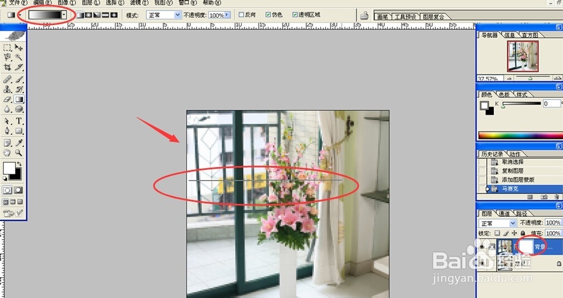Select the Hand tool
Screen dimensions: 563x298
[x=7, y=153]
